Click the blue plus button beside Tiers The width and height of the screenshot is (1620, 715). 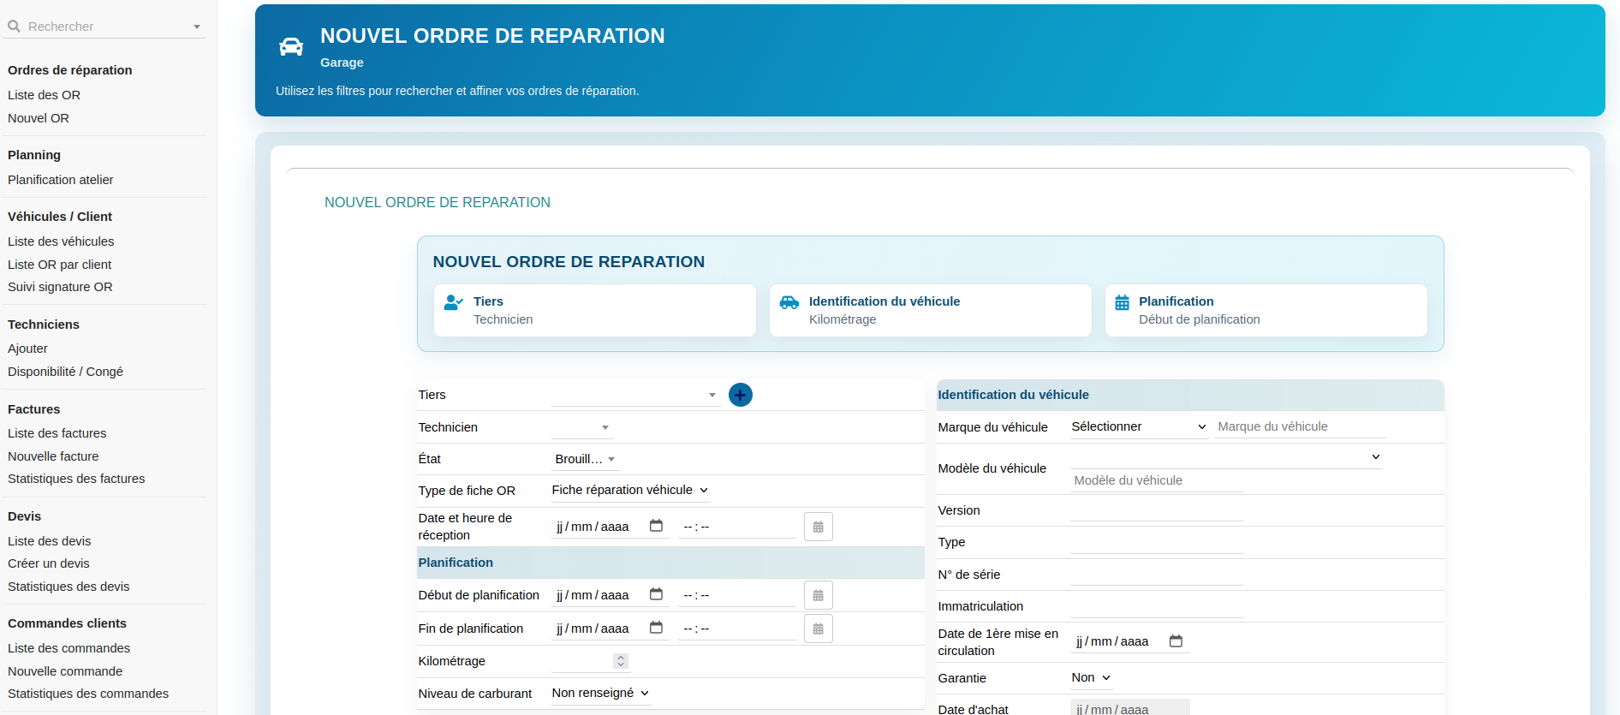[x=740, y=395]
